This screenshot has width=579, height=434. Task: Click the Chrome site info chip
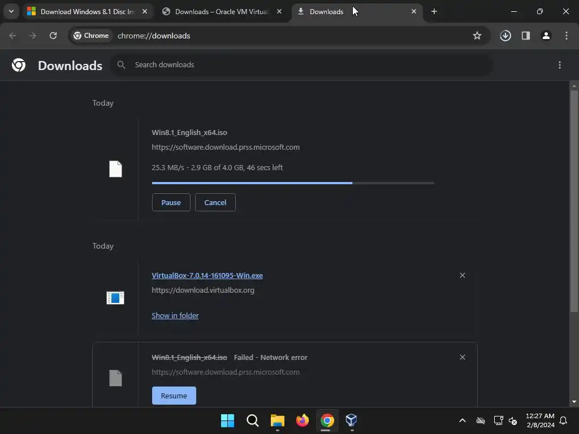(x=91, y=36)
